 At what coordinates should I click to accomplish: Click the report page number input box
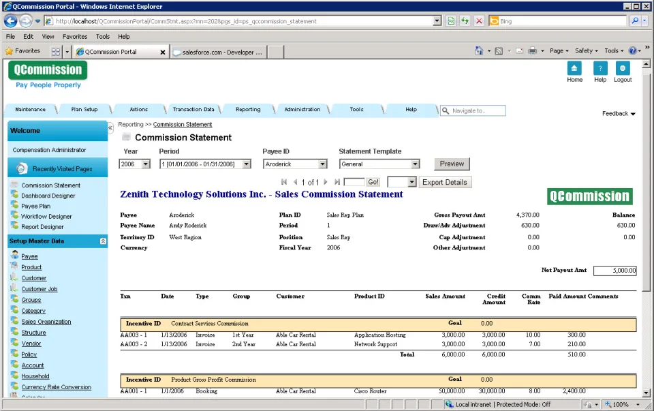pos(354,182)
